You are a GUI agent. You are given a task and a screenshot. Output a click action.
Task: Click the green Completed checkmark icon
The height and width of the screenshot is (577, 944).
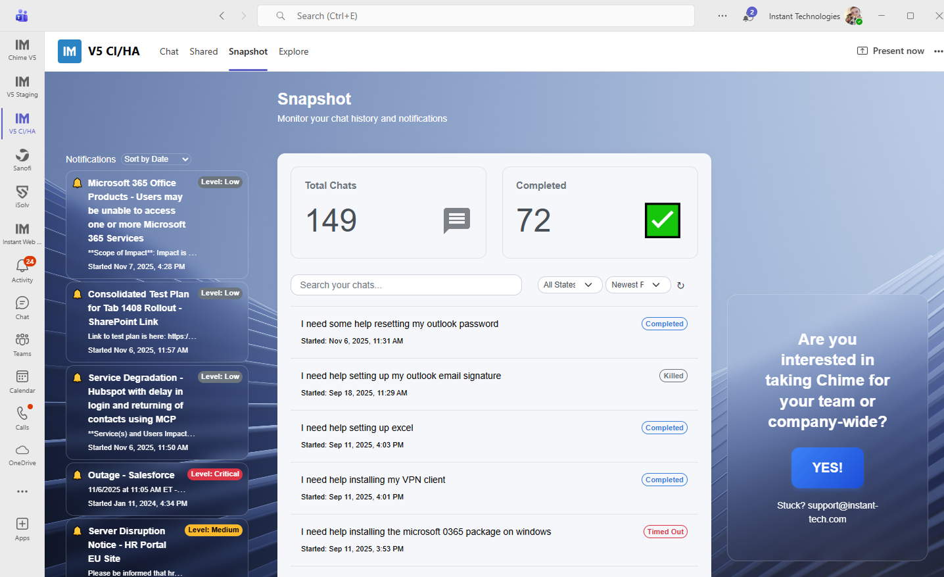click(663, 220)
